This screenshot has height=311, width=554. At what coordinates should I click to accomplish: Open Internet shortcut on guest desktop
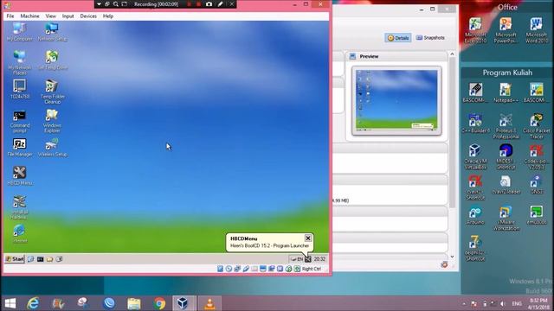point(19,233)
